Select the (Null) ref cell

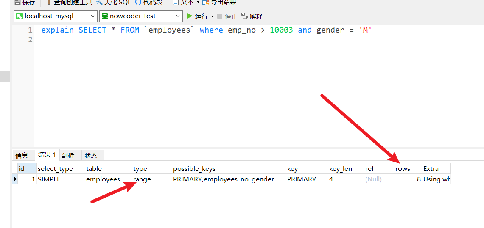(379, 179)
